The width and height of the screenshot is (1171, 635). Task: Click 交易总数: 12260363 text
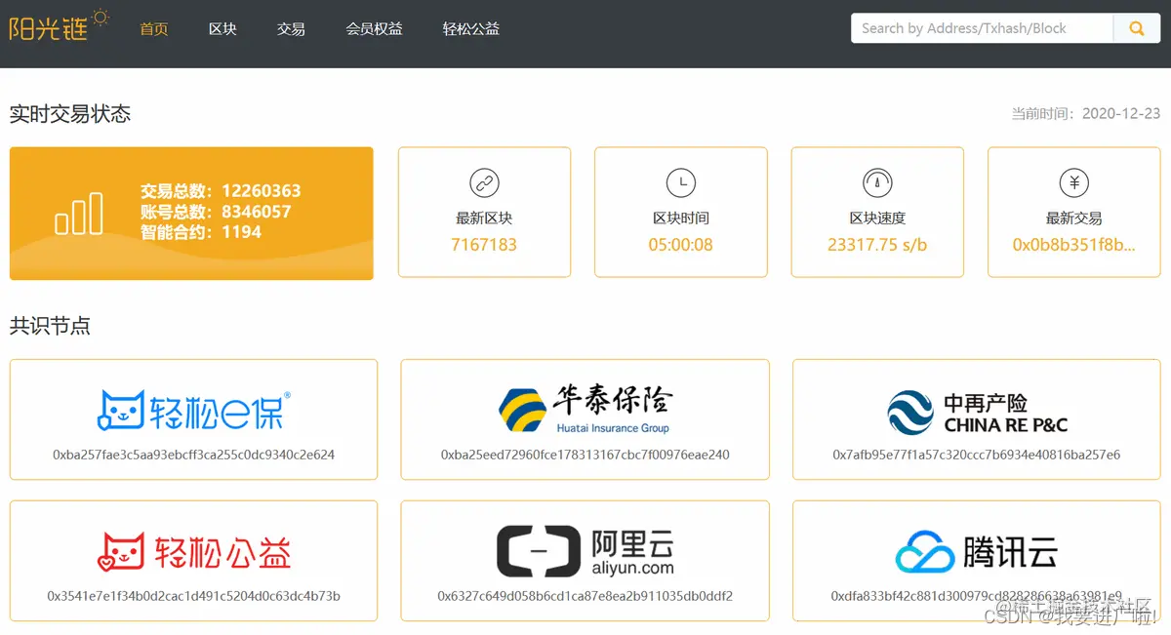pyautogui.click(x=221, y=191)
